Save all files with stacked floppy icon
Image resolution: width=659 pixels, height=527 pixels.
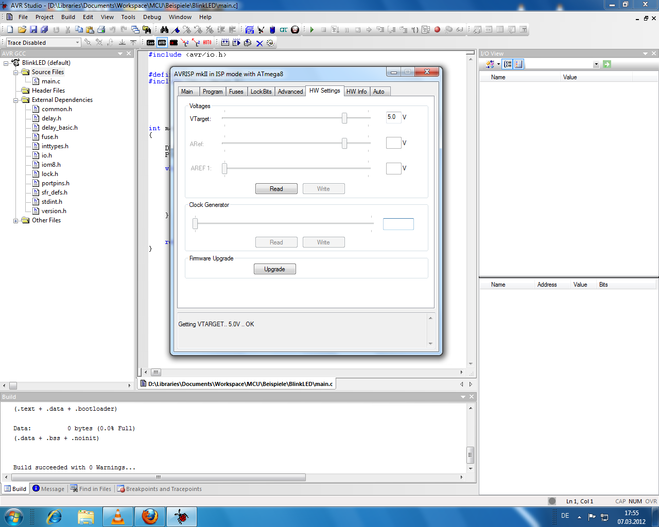(45, 29)
